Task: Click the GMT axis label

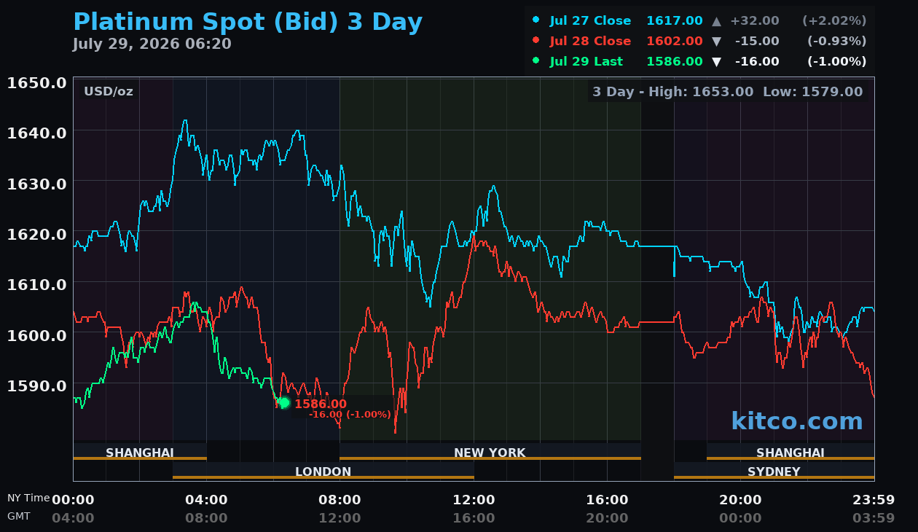Action: (19, 516)
